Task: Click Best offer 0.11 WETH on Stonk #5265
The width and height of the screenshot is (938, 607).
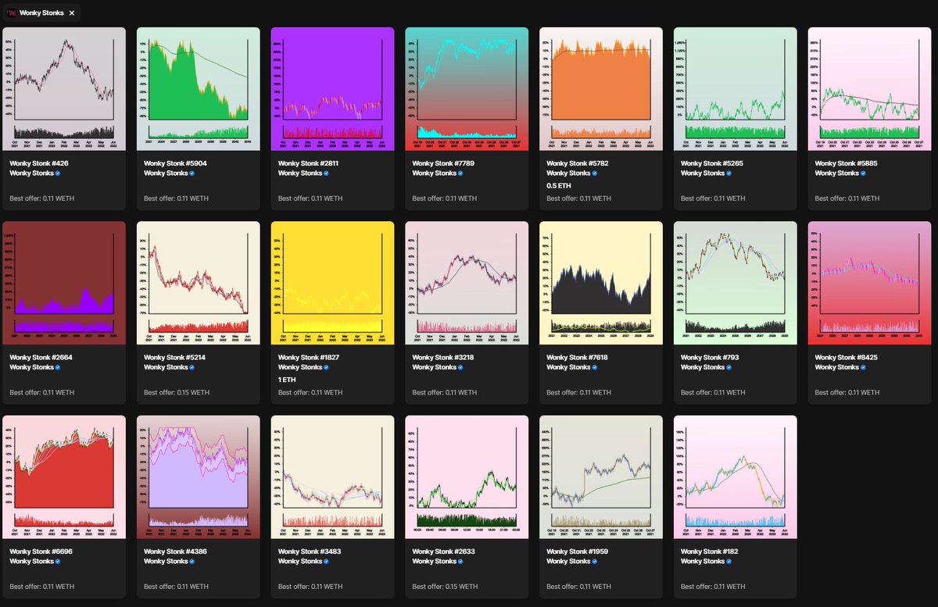Action: click(x=714, y=198)
